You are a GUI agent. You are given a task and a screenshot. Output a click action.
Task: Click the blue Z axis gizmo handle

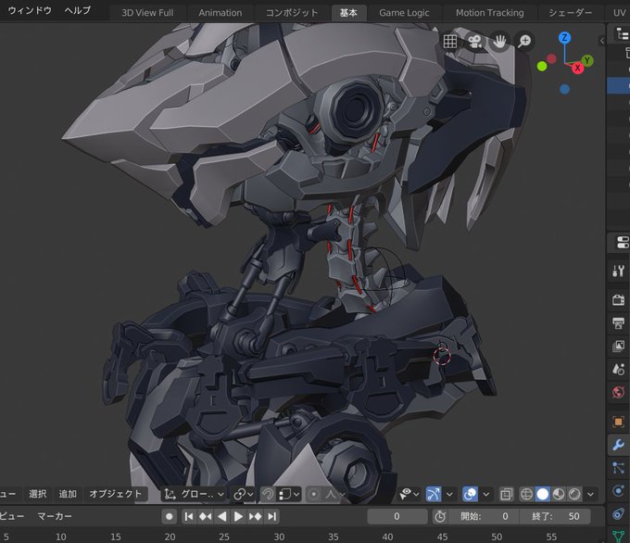(x=564, y=38)
